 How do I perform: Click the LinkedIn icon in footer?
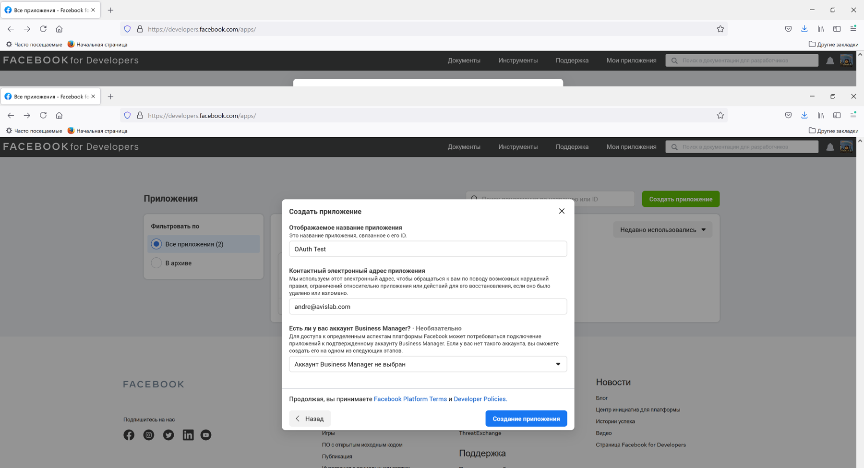pyautogui.click(x=188, y=435)
